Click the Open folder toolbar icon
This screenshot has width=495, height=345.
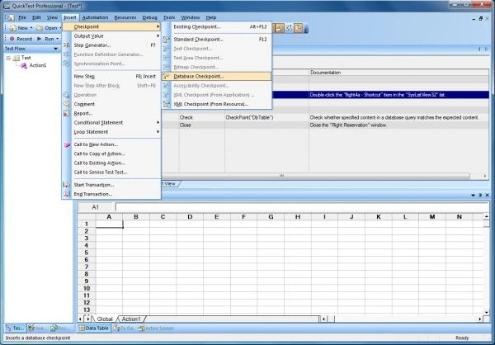40,28
